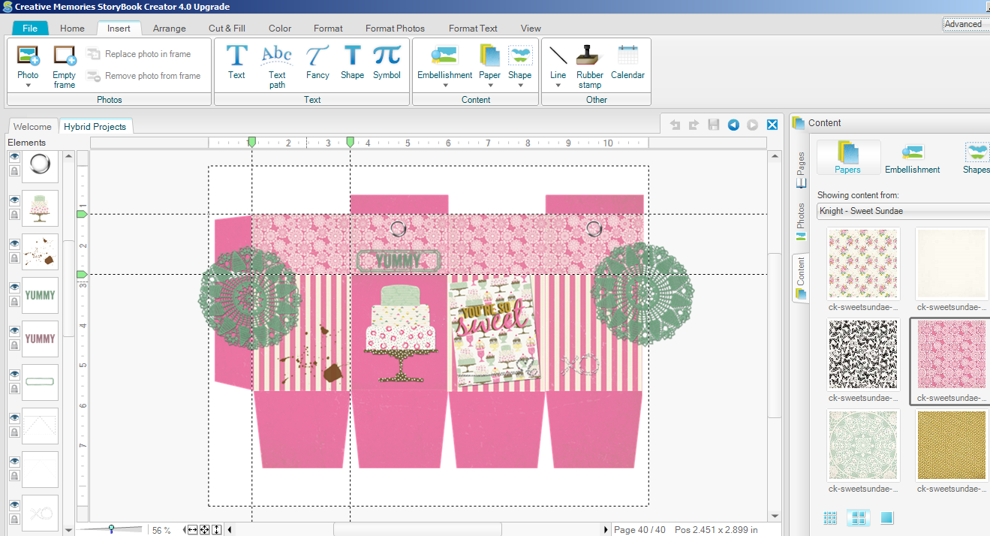Open the Pages side tab
This screenshot has height=536, width=990.
(x=801, y=169)
